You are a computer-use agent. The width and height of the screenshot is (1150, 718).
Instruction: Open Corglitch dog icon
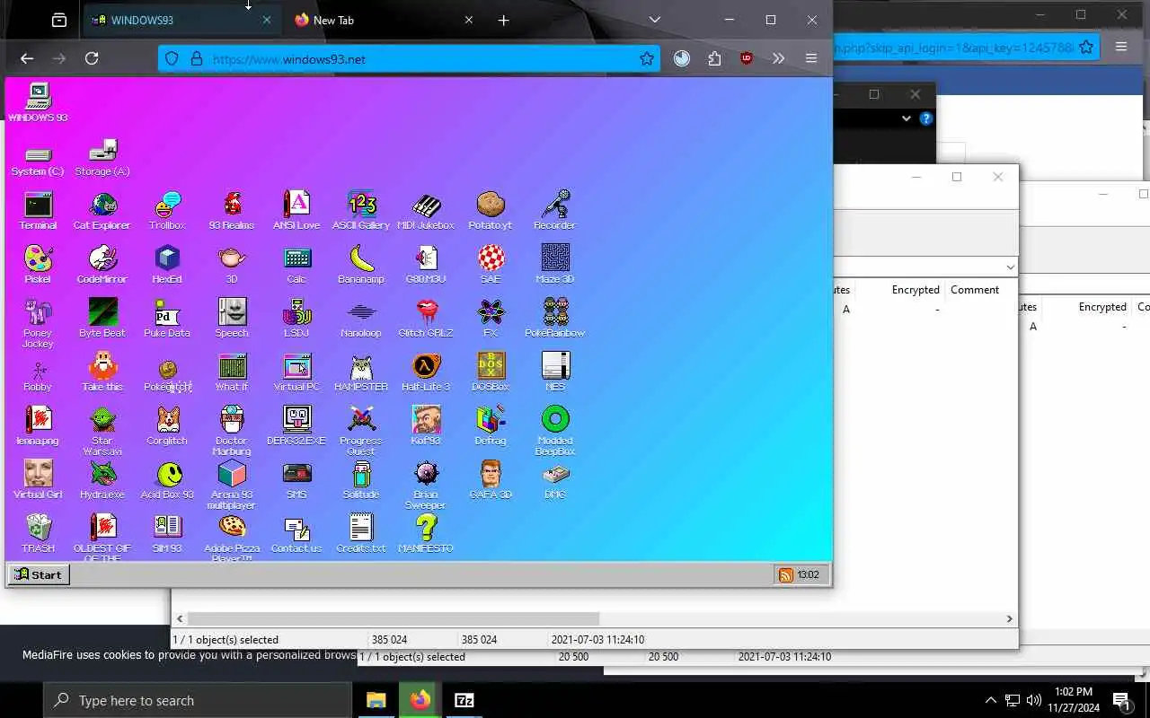tap(167, 425)
